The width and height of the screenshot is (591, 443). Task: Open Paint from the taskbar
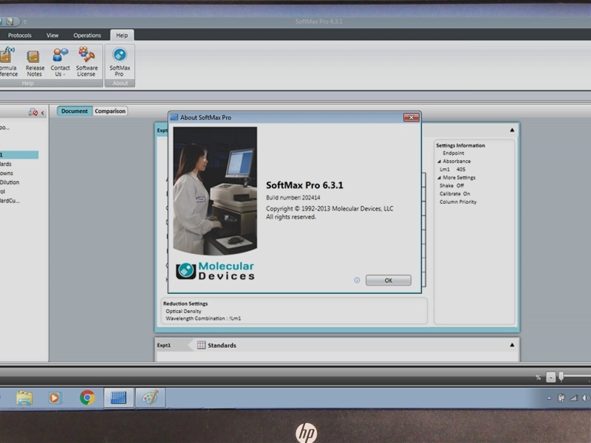pyautogui.click(x=149, y=398)
